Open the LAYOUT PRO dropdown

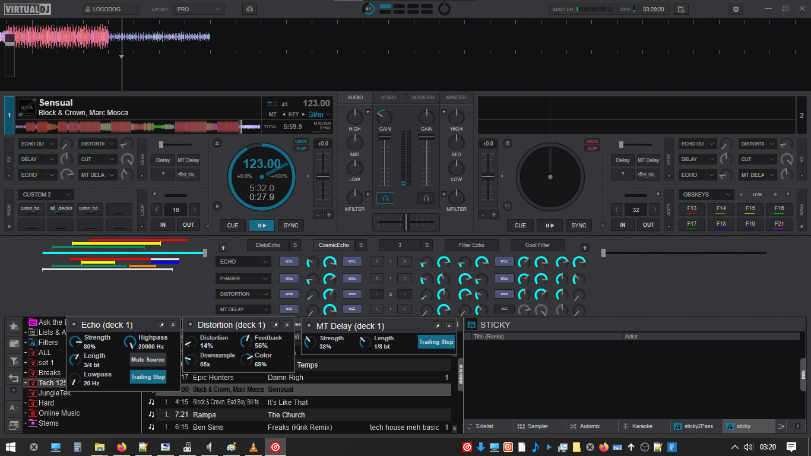coord(199,9)
